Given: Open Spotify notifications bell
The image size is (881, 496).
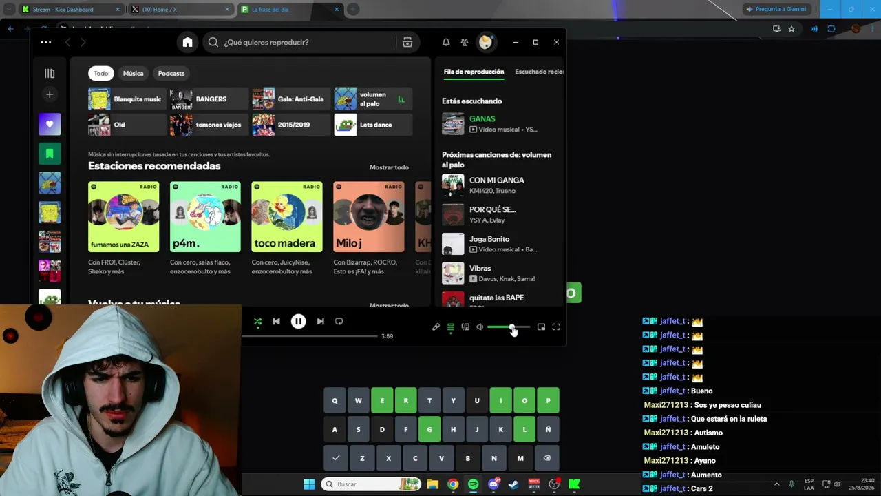Looking at the screenshot, I should (446, 42).
